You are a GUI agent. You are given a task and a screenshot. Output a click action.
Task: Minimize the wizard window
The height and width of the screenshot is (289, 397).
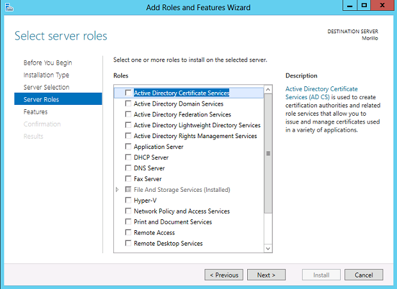coord(350,5)
